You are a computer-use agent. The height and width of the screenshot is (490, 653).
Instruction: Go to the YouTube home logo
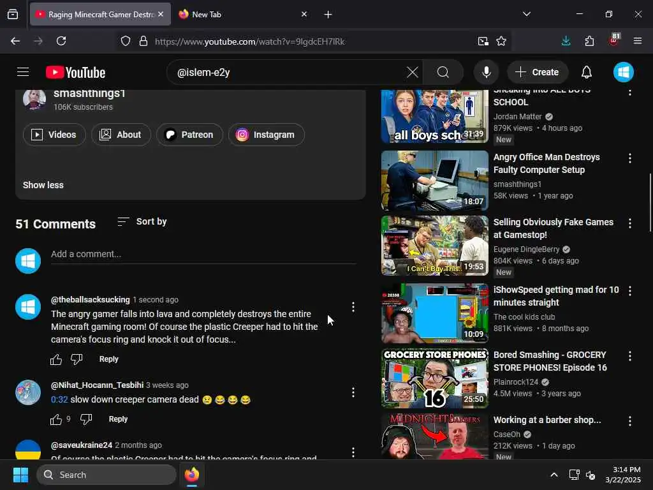[76, 73]
